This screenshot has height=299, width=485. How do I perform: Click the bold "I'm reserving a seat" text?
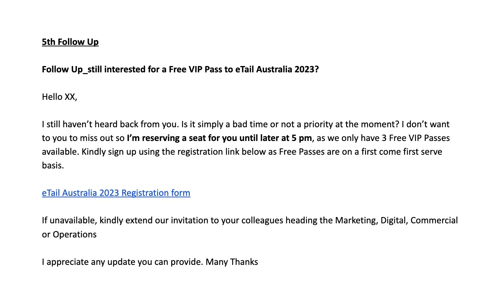163,138
